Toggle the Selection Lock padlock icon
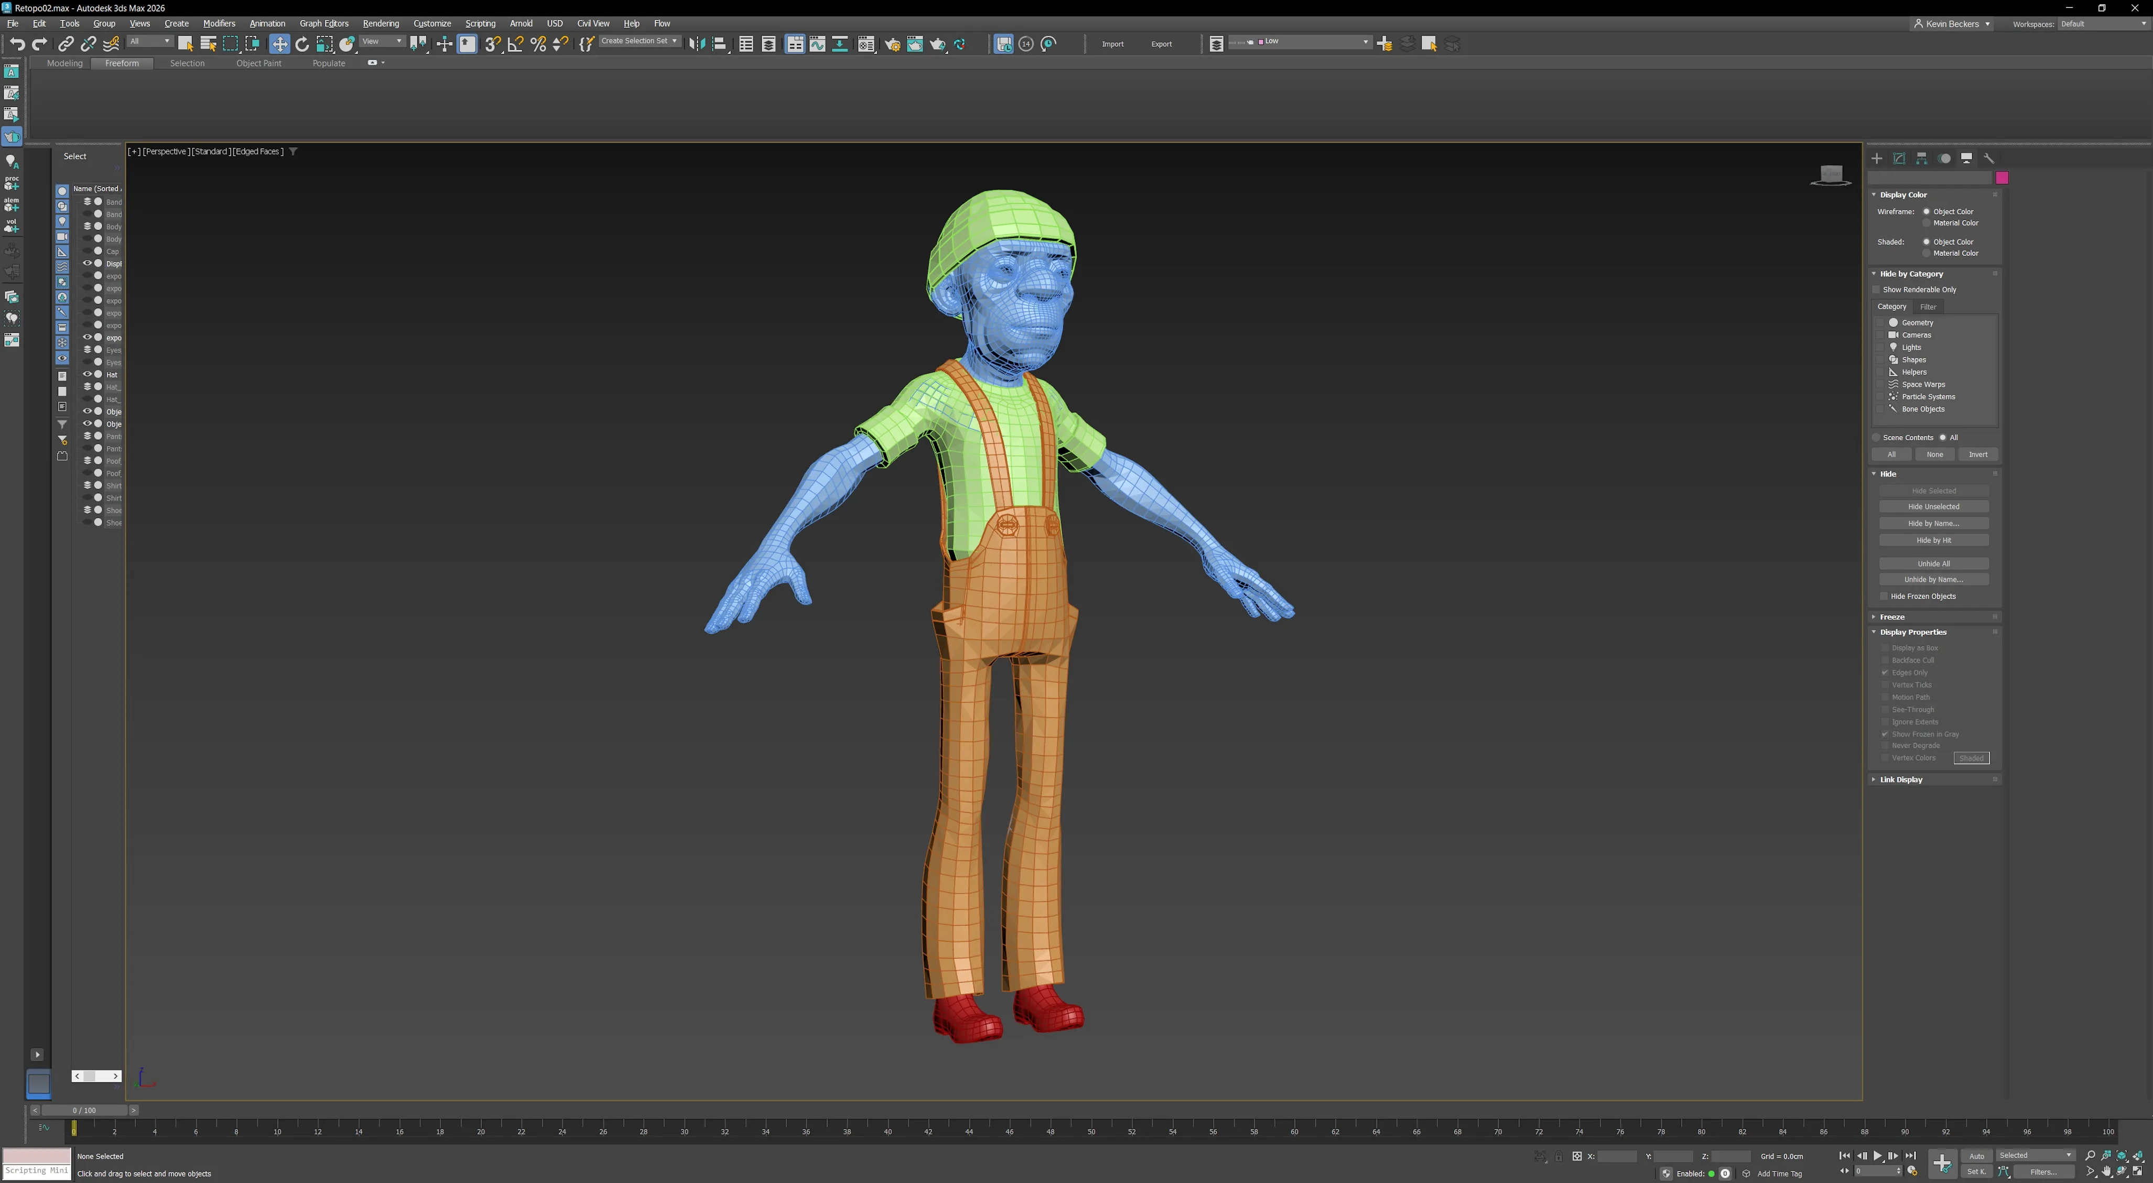This screenshot has width=2153, height=1183. pos(1559,1156)
